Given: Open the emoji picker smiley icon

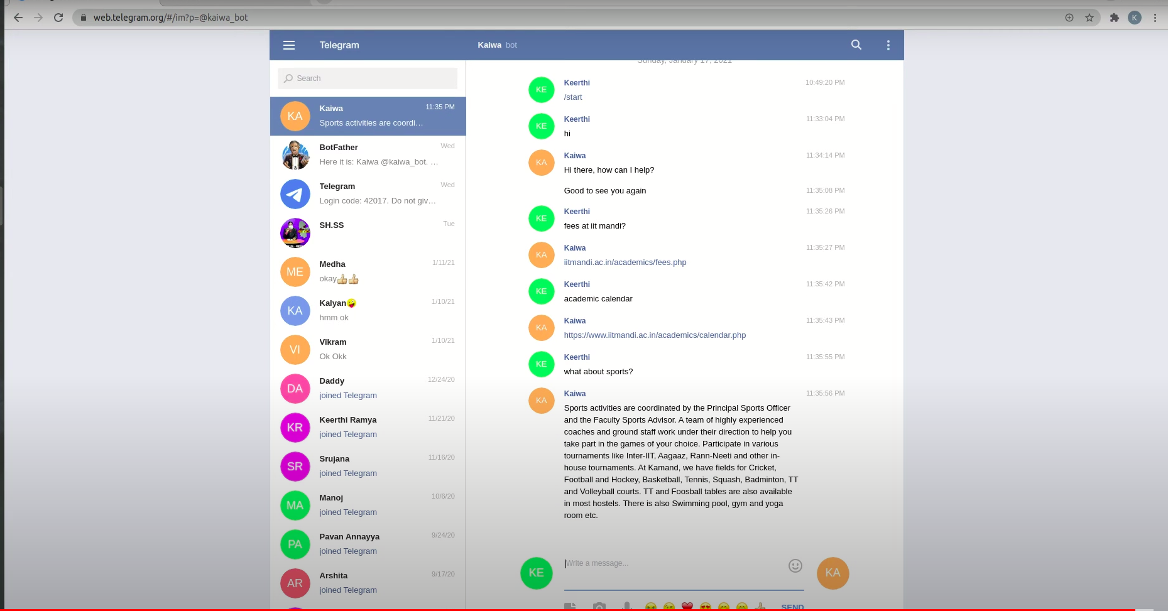Looking at the screenshot, I should point(795,566).
